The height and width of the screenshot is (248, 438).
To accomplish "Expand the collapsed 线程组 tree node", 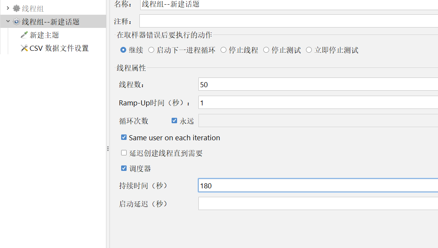I will coord(8,8).
